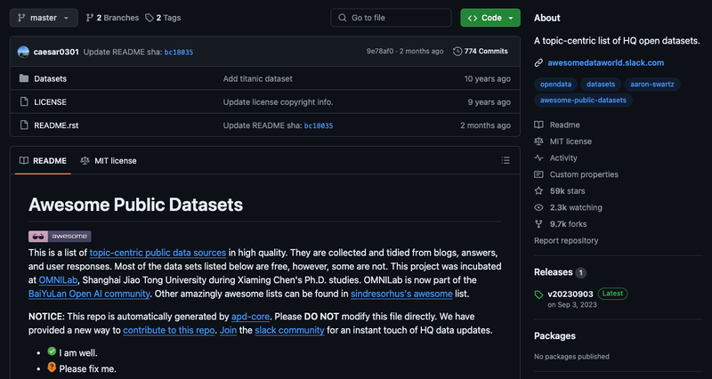Click the fork icon beside 9.7k forks
Image resolution: width=712 pixels, height=379 pixels.
(538, 224)
